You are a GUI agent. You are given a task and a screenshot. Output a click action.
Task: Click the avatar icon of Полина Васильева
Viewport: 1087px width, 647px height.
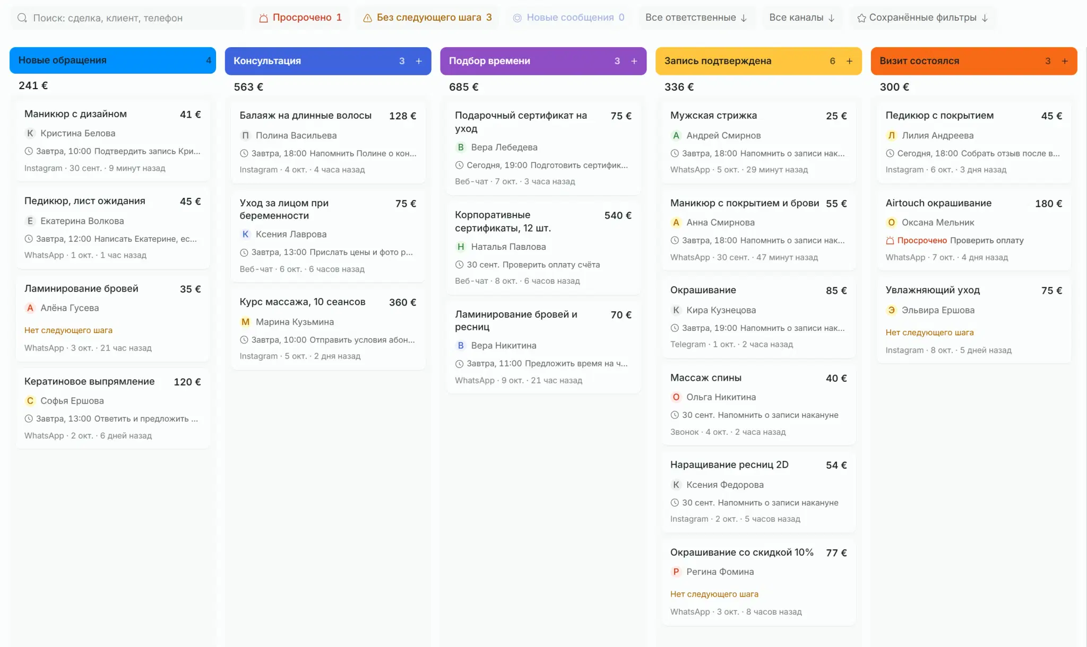[x=245, y=135]
